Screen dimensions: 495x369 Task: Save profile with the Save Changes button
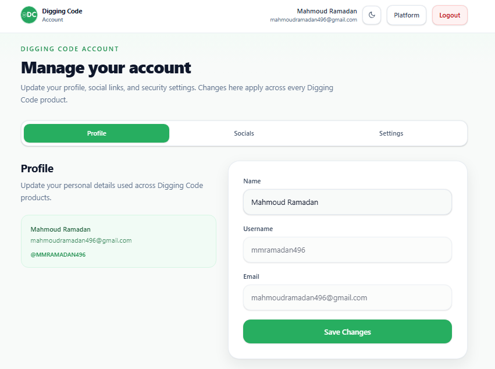[347, 332]
